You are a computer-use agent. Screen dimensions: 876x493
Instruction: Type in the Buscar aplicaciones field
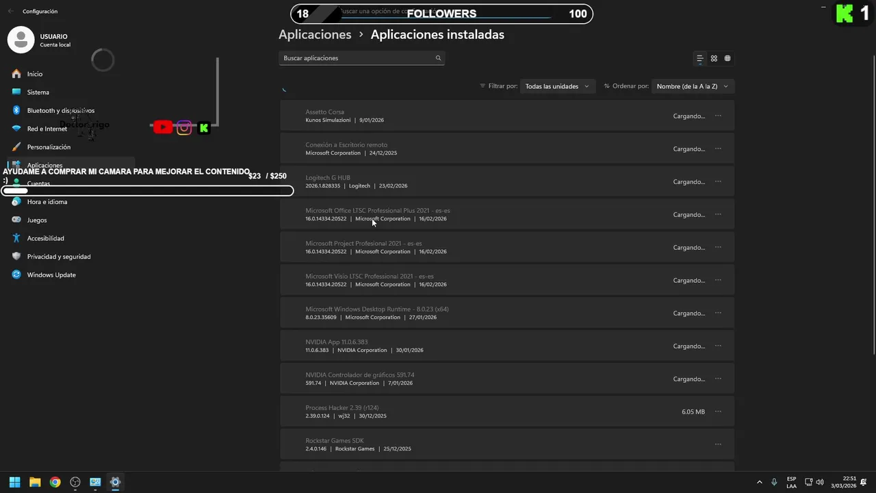tap(356, 58)
